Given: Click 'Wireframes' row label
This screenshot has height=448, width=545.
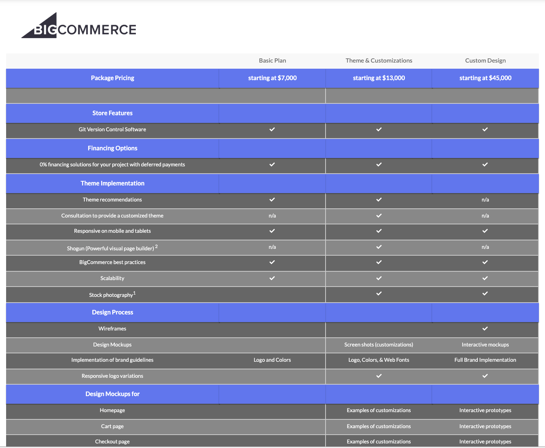Looking at the screenshot, I should click(x=113, y=329).
